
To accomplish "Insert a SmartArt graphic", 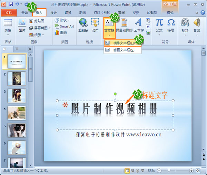I will 65,27.
